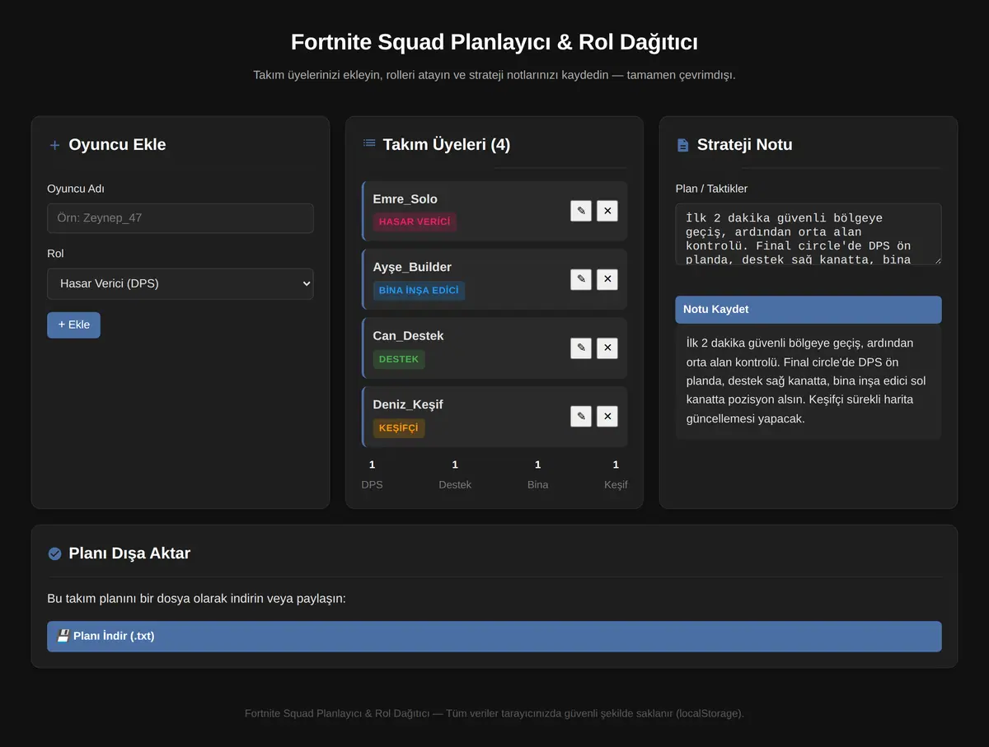The width and height of the screenshot is (989, 747).
Task: Remove Emre_Solo with the X icon
Action: tap(607, 211)
